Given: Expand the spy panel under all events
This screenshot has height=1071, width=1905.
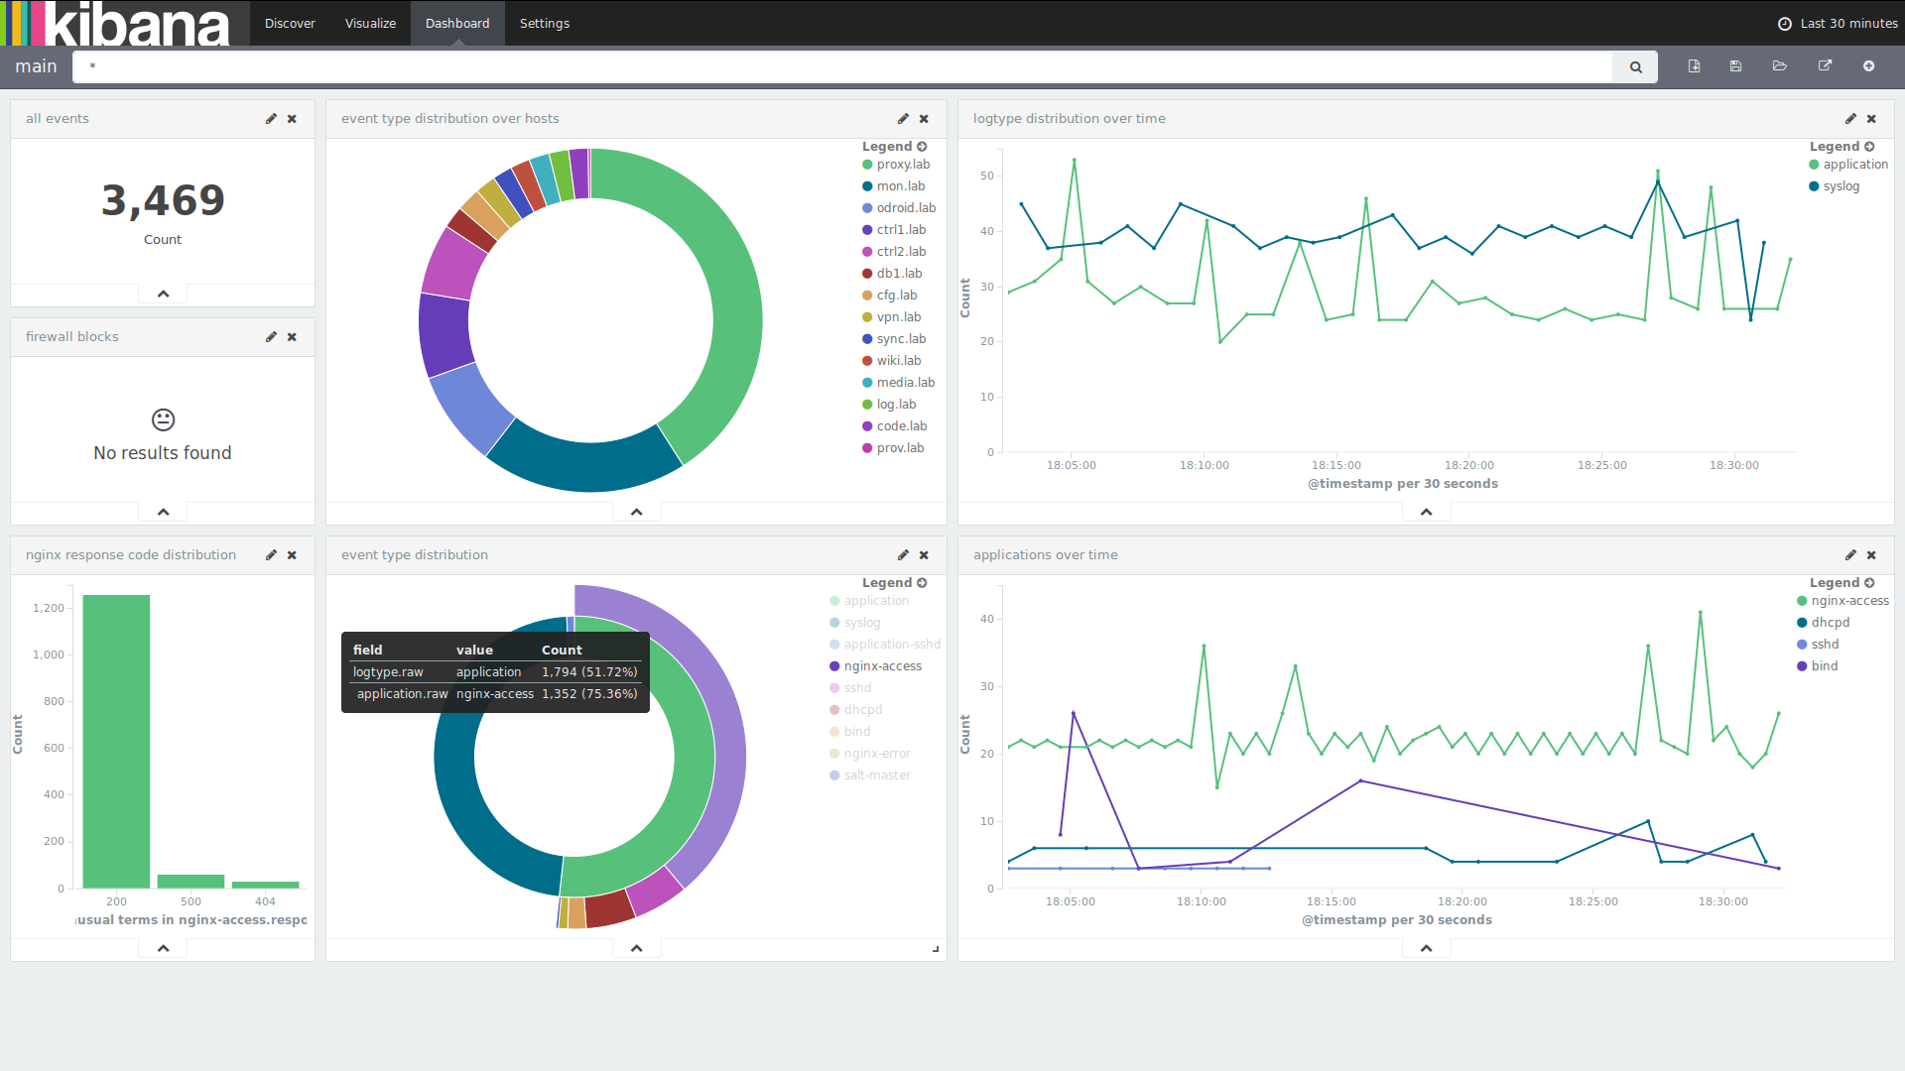Looking at the screenshot, I should click(x=163, y=294).
